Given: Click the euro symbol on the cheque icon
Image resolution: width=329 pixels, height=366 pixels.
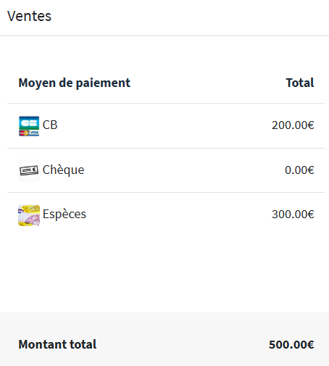Looking at the screenshot, I should coord(36,170).
